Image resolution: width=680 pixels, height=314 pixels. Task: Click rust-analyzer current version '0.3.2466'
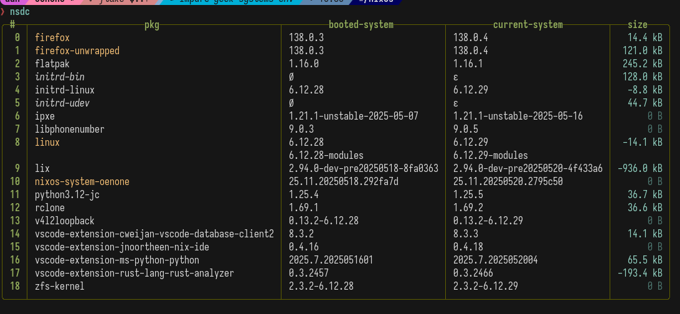(473, 273)
